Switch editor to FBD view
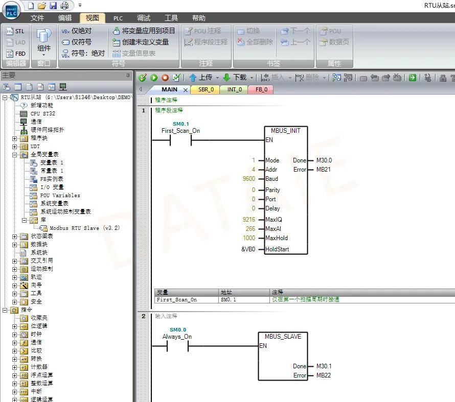Screen dimensions: 455x402 click(x=16, y=54)
